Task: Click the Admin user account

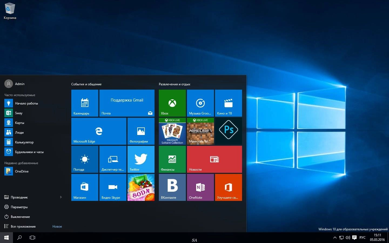Action: click(15, 84)
